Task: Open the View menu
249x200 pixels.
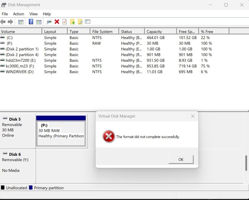Action: pyautogui.click(x=33, y=14)
